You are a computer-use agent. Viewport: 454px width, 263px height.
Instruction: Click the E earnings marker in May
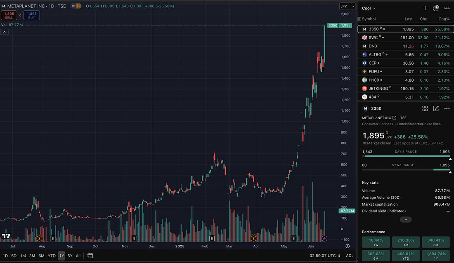(293, 238)
